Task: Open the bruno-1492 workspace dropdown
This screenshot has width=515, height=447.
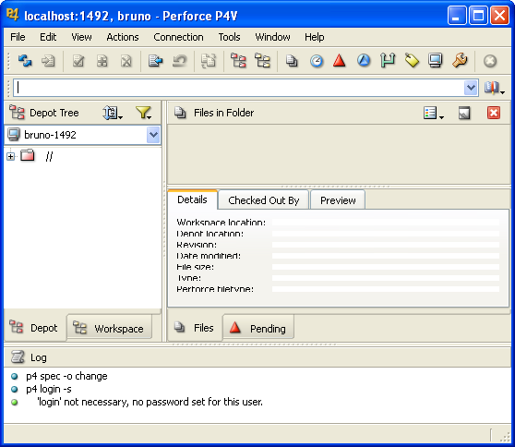Action: coord(153,135)
